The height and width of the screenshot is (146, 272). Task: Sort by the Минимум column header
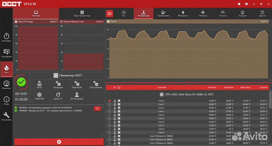click(x=229, y=87)
